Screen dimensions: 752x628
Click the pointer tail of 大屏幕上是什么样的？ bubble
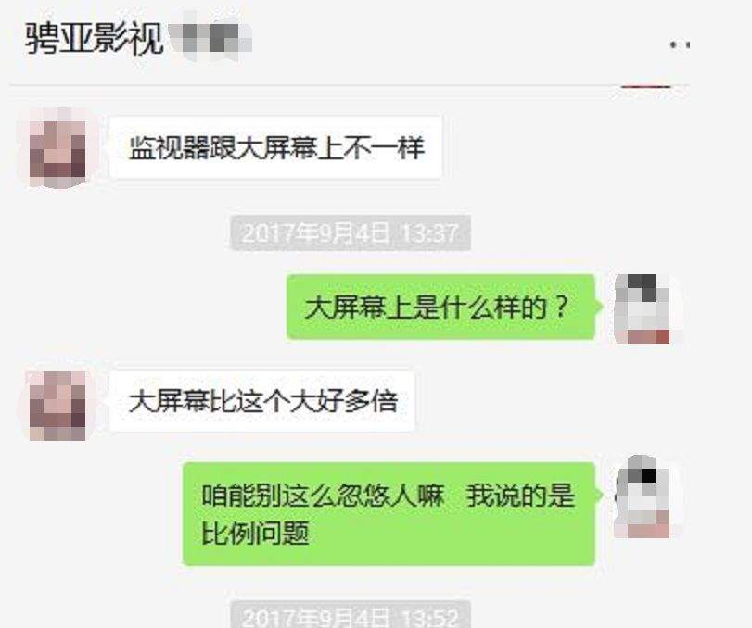(x=599, y=307)
